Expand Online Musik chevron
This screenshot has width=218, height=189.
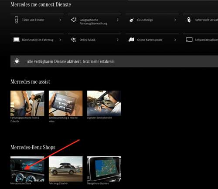tap(118, 40)
